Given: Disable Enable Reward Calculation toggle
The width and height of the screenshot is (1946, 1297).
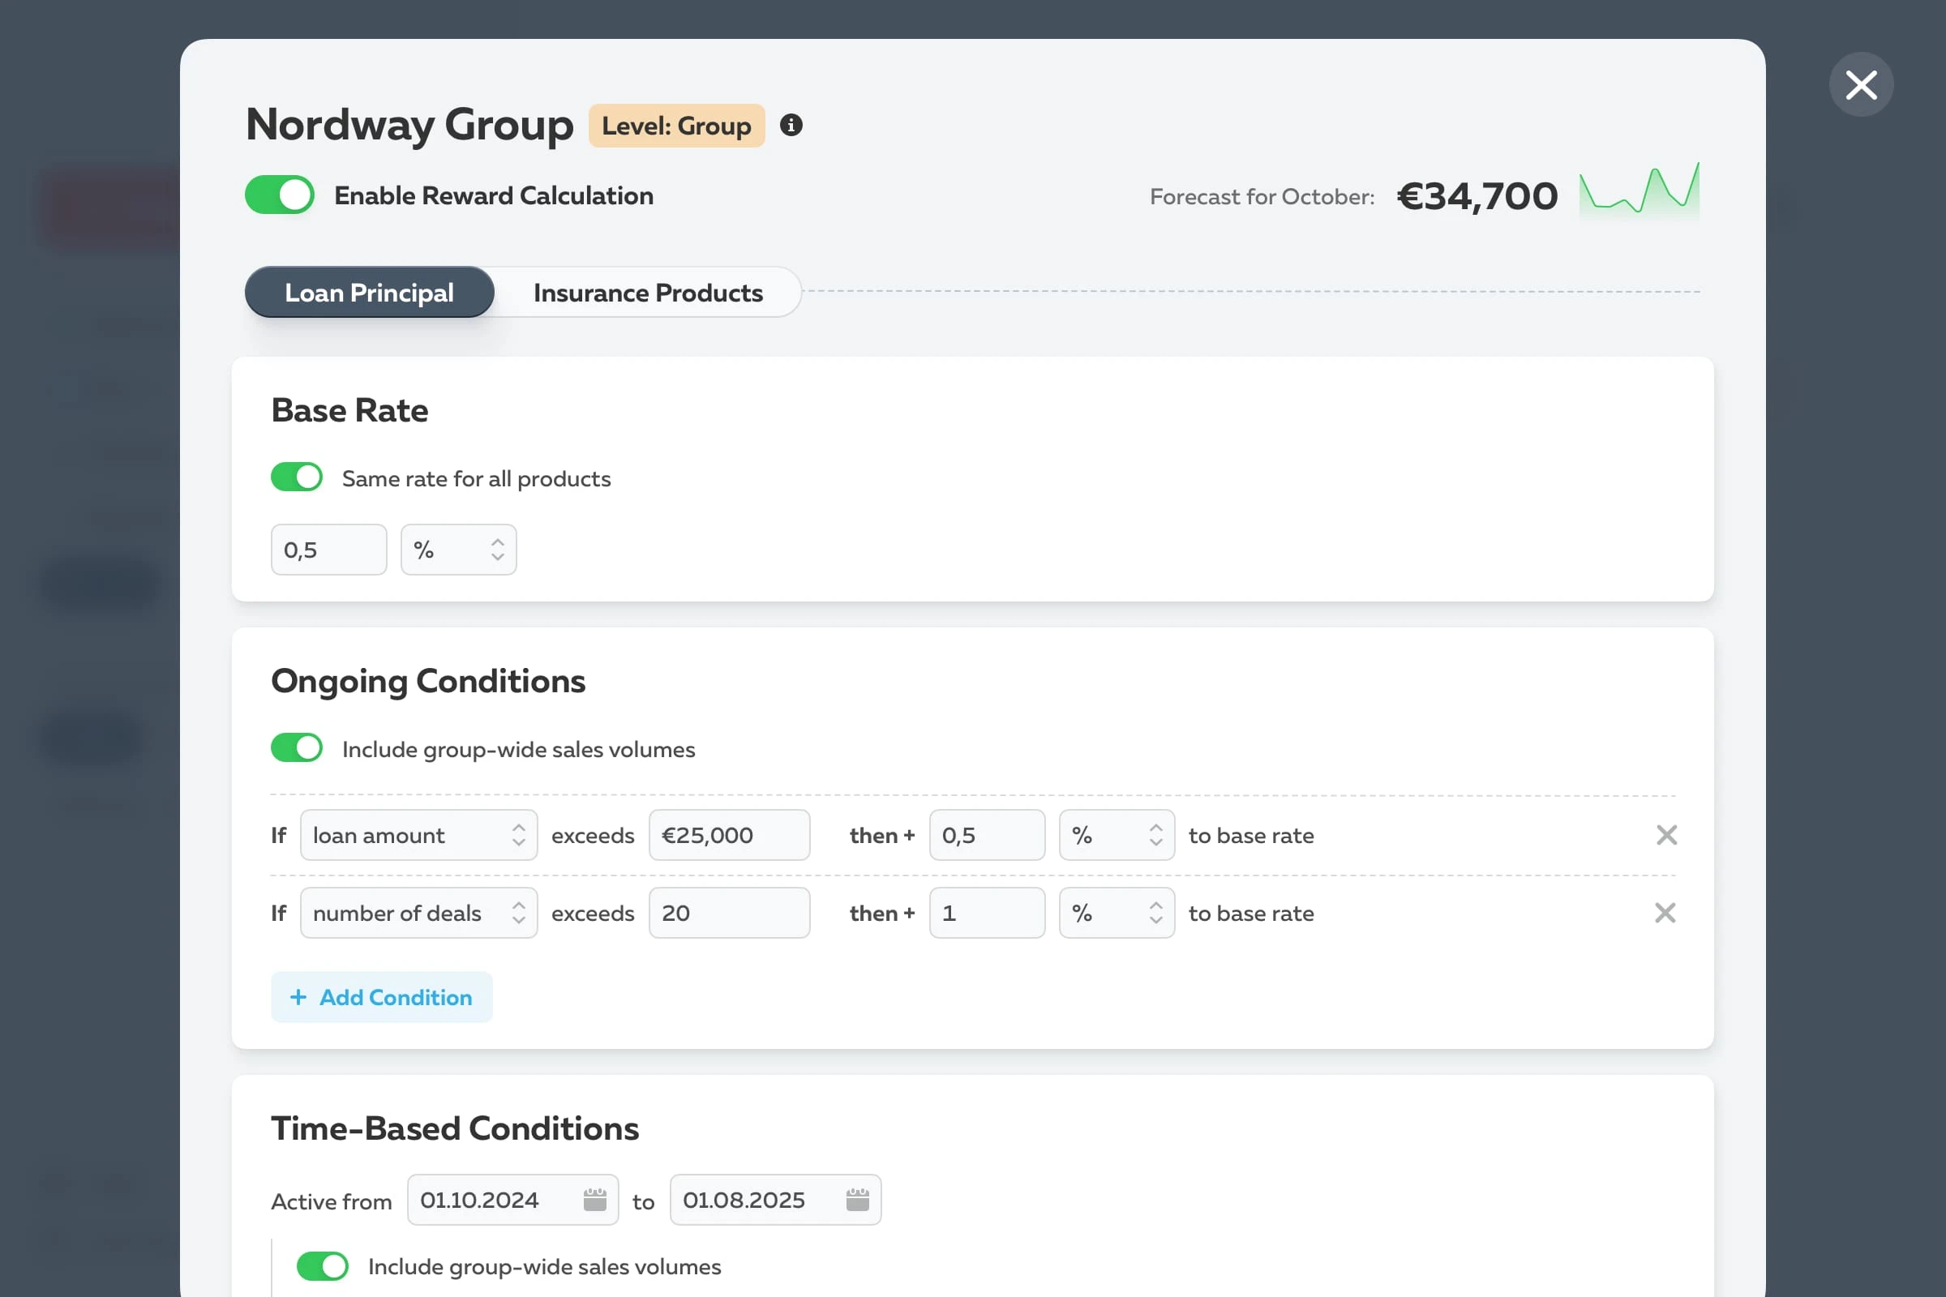Looking at the screenshot, I should tap(280, 195).
